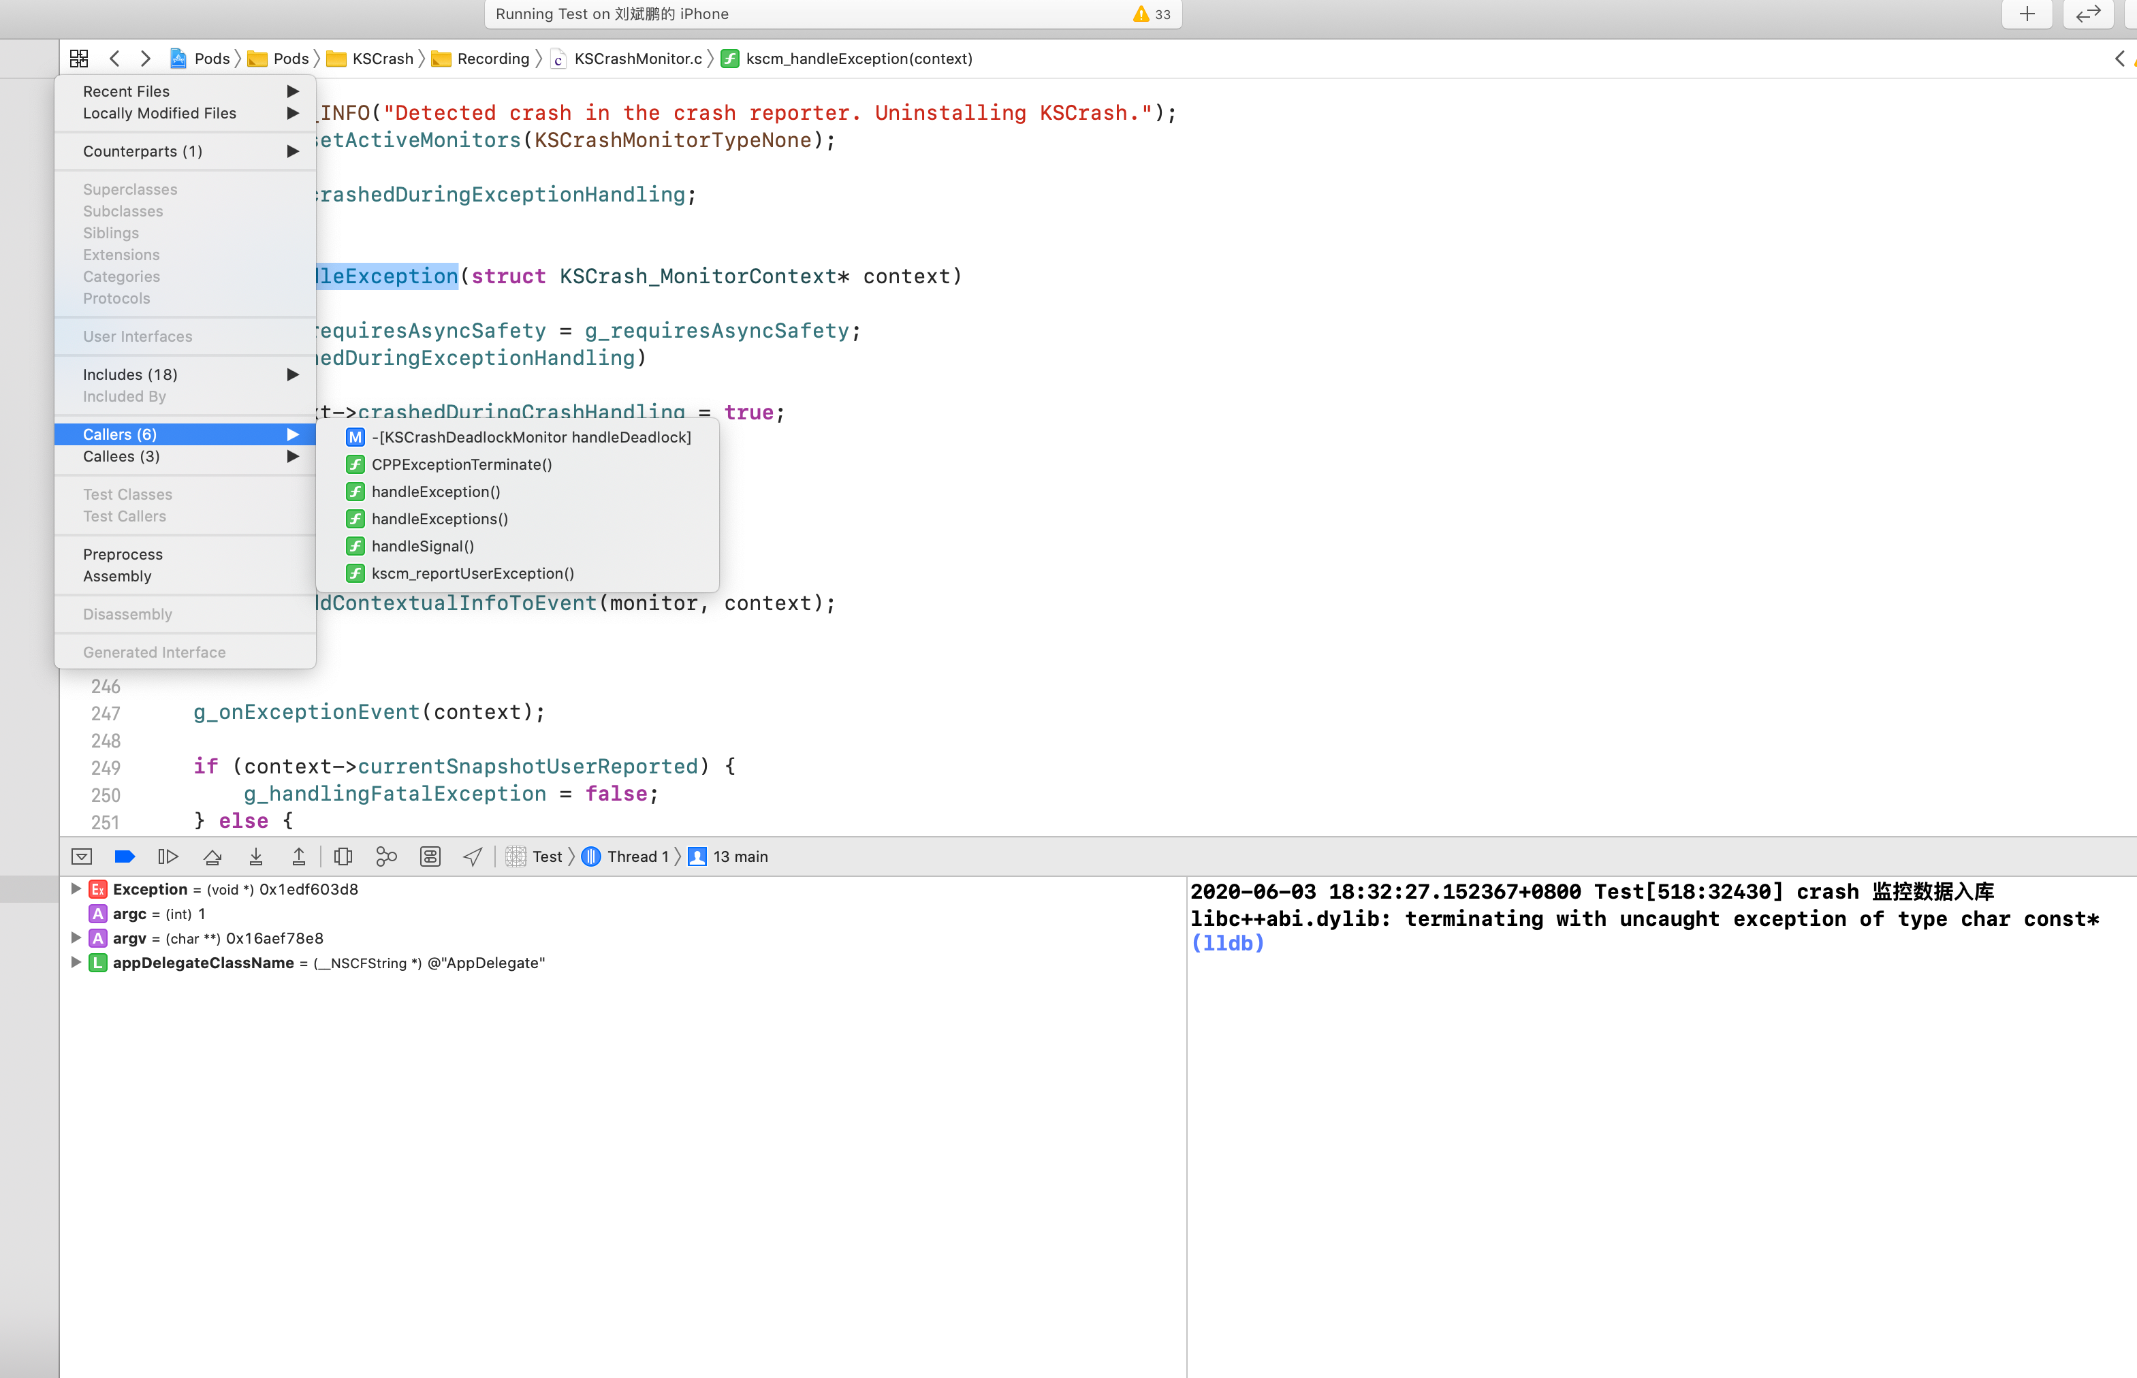Deactivate breakpoints with blue tag icon
The height and width of the screenshot is (1378, 2137).
pyautogui.click(x=125, y=856)
